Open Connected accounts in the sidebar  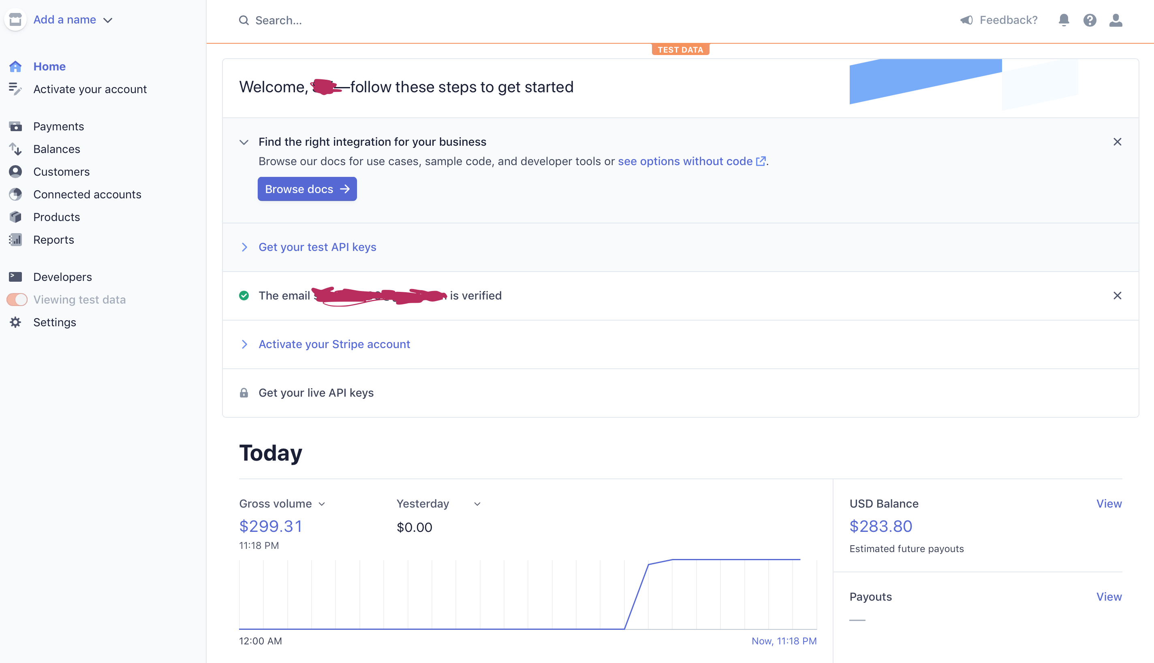(x=87, y=194)
